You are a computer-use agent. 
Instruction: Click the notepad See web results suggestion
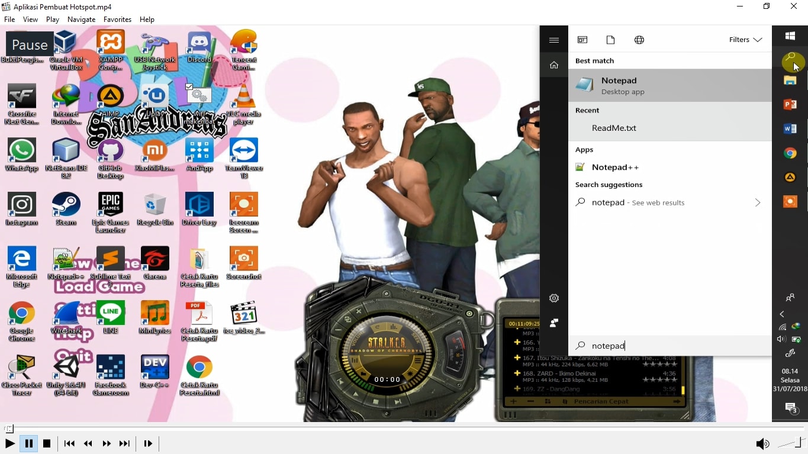(670, 202)
